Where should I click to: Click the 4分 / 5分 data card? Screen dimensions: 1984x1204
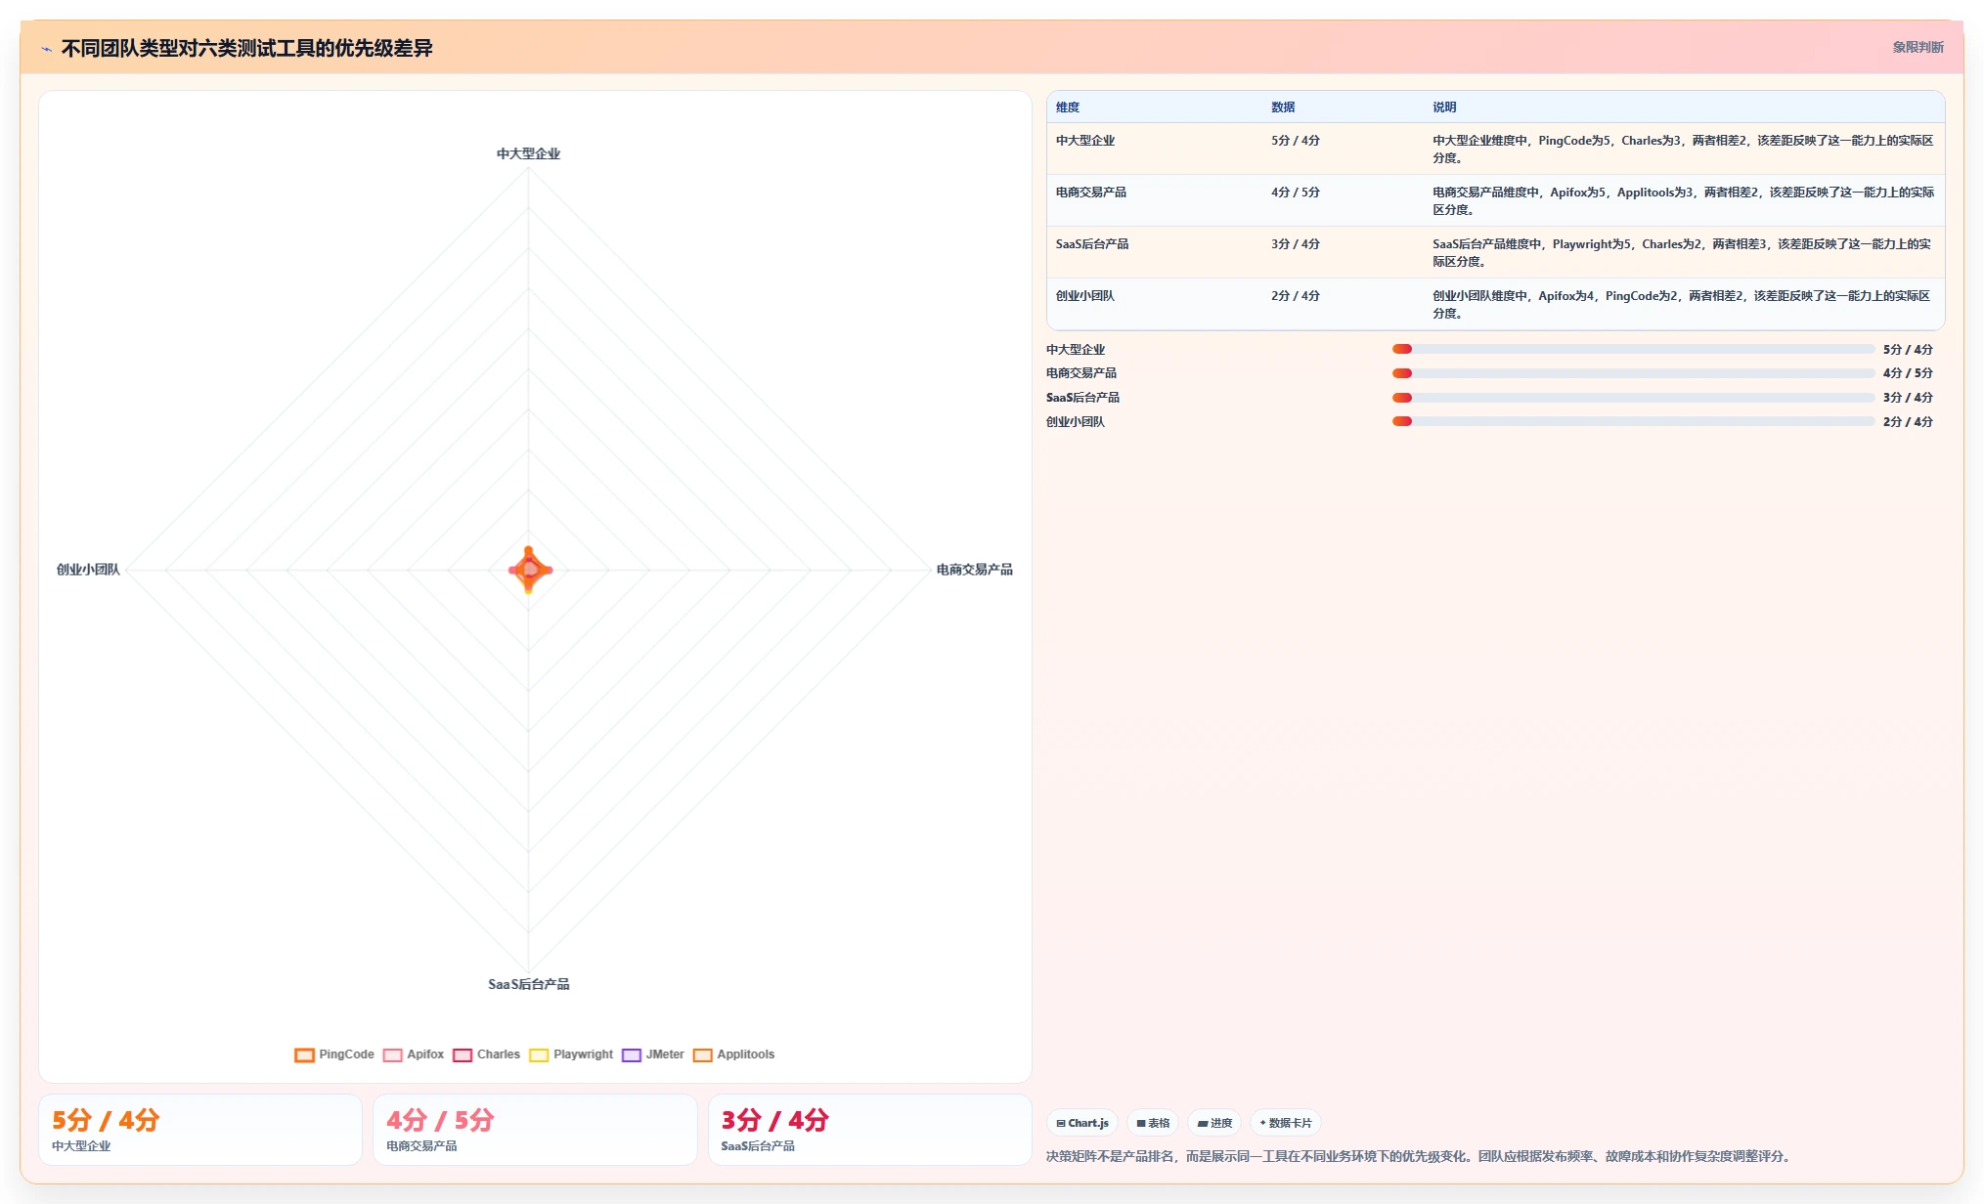click(x=535, y=1130)
